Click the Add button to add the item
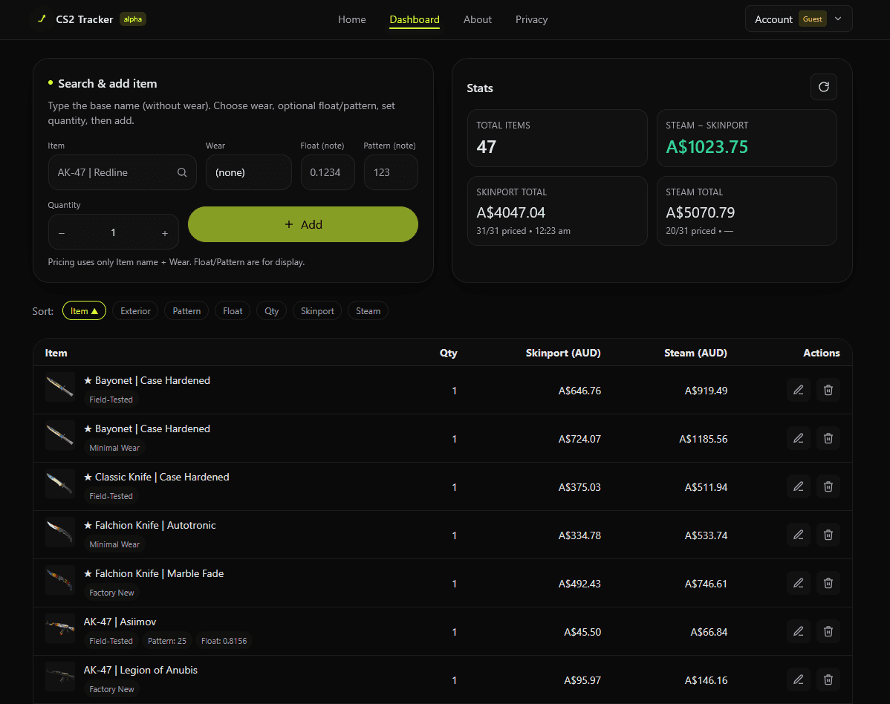This screenshot has width=890, height=704. coord(303,224)
